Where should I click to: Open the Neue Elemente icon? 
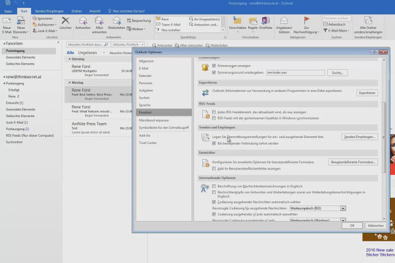click(21, 20)
